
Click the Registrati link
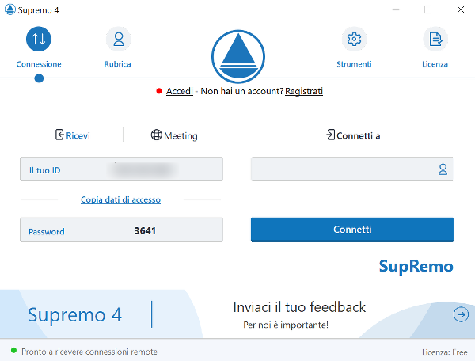pyautogui.click(x=304, y=91)
